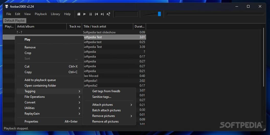Click the Random playback button
270x135 pixels.
coord(108,14)
